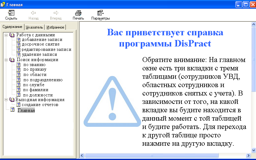Click question icon next to по званию

coord(18,65)
